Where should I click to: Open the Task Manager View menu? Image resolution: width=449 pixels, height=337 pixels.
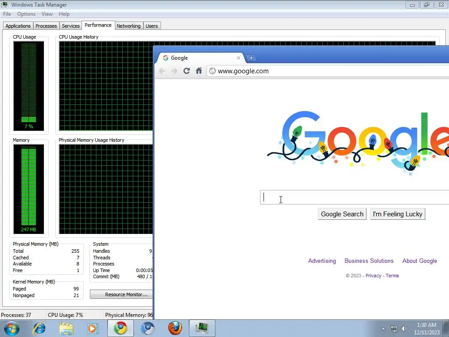tap(47, 14)
